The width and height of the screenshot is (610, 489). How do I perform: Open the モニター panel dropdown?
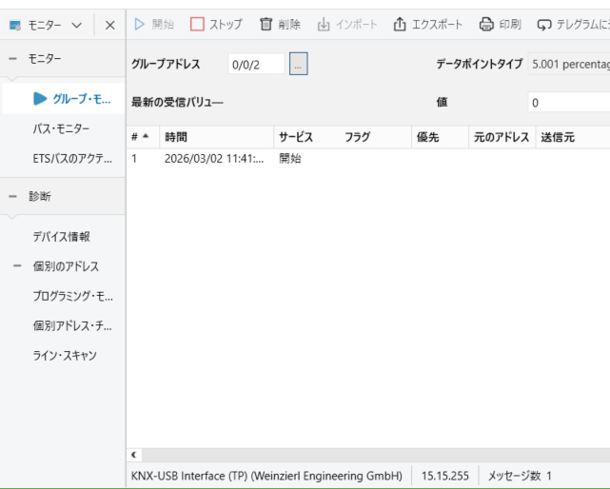[x=77, y=25]
